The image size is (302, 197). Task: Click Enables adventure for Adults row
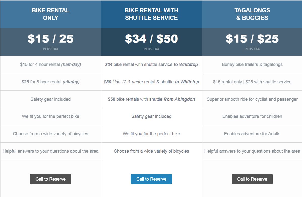252,134
